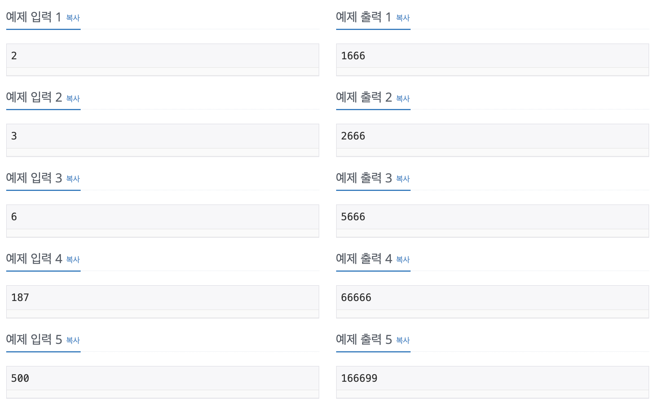Click 복사 next to 예제 출력 2

click(403, 99)
